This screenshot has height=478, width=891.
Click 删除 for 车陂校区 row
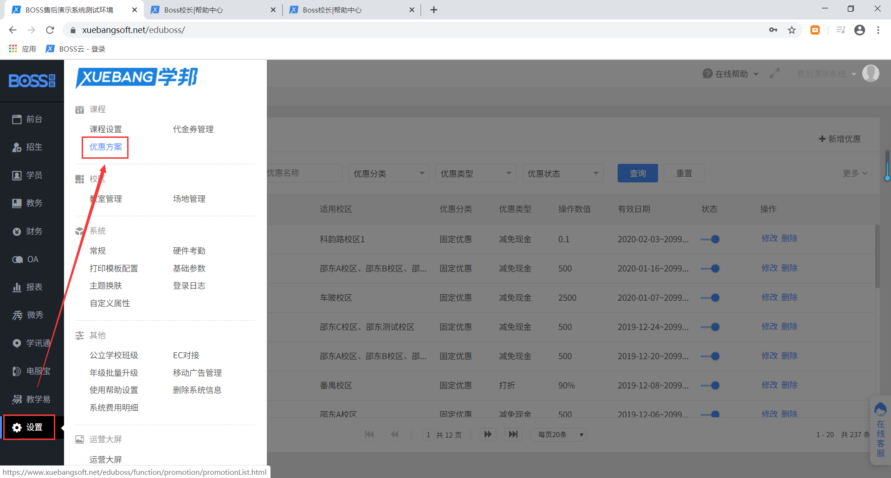click(x=789, y=297)
